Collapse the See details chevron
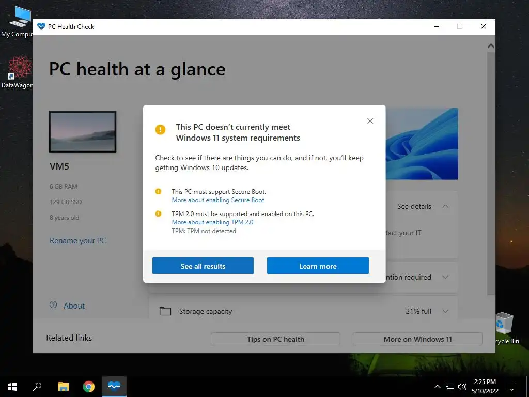 pyautogui.click(x=445, y=206)
